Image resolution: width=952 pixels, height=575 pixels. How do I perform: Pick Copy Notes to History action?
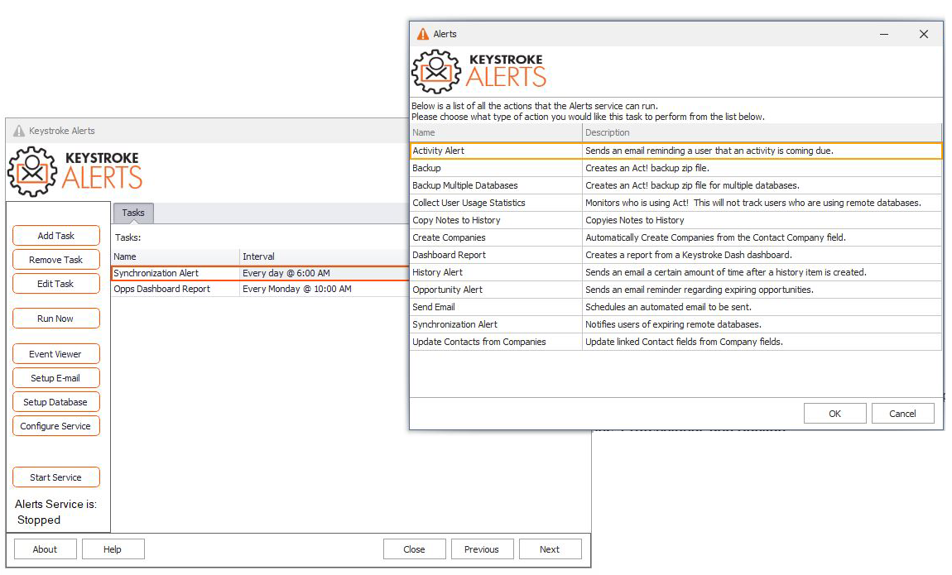(676, 220)
